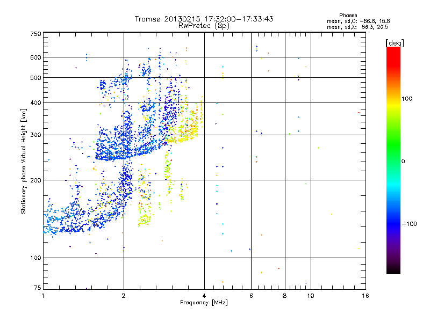
Task: Click the y-axis '400' tick label
Action: pos(36,103)
